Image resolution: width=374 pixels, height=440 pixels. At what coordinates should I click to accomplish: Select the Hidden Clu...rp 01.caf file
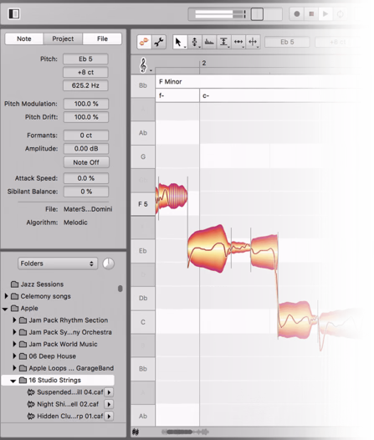(65, 416)
